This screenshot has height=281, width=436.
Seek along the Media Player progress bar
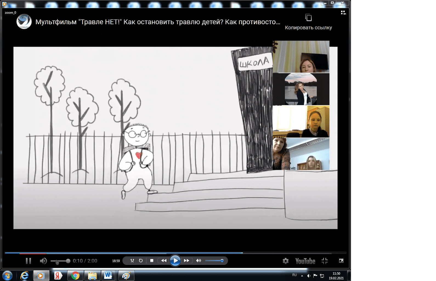pyautogui.click(x=175, y=253)
